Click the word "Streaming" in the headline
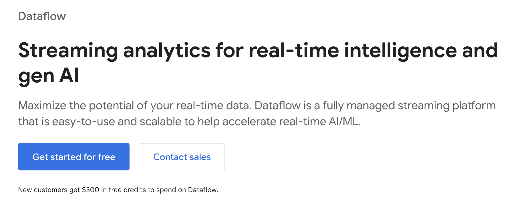529x203 pixels. point(68,51)
